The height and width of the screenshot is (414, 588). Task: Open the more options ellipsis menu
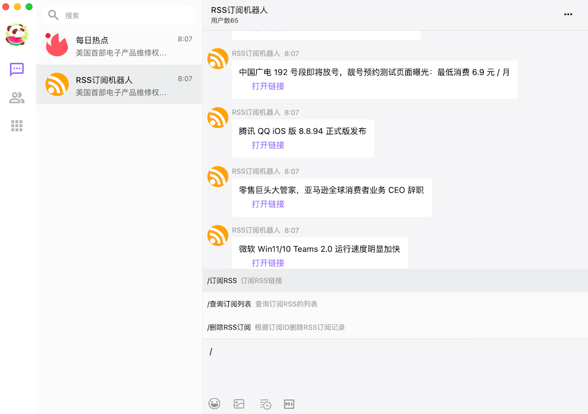point(568,14)
